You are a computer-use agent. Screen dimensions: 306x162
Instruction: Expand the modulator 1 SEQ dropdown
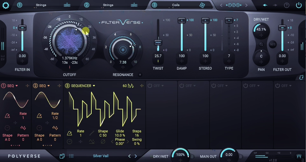17,86
